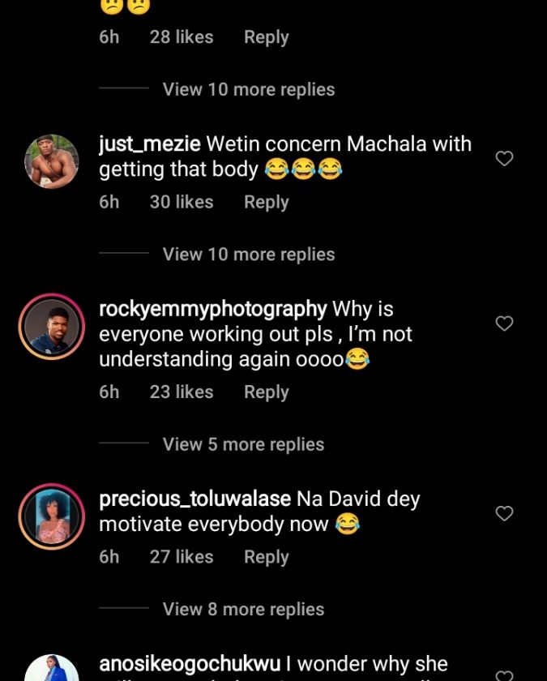View the 27 likes on precious_toluwalase's comment
Screen dimensions: 547x681
[x=181, y=557]
